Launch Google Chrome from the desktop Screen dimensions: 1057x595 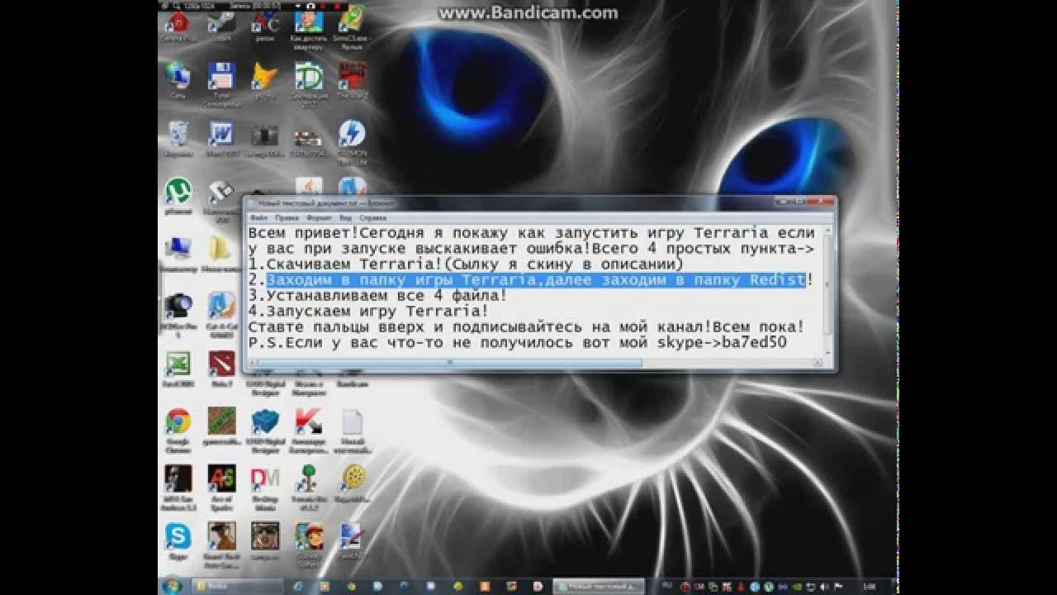click(178, 421)
